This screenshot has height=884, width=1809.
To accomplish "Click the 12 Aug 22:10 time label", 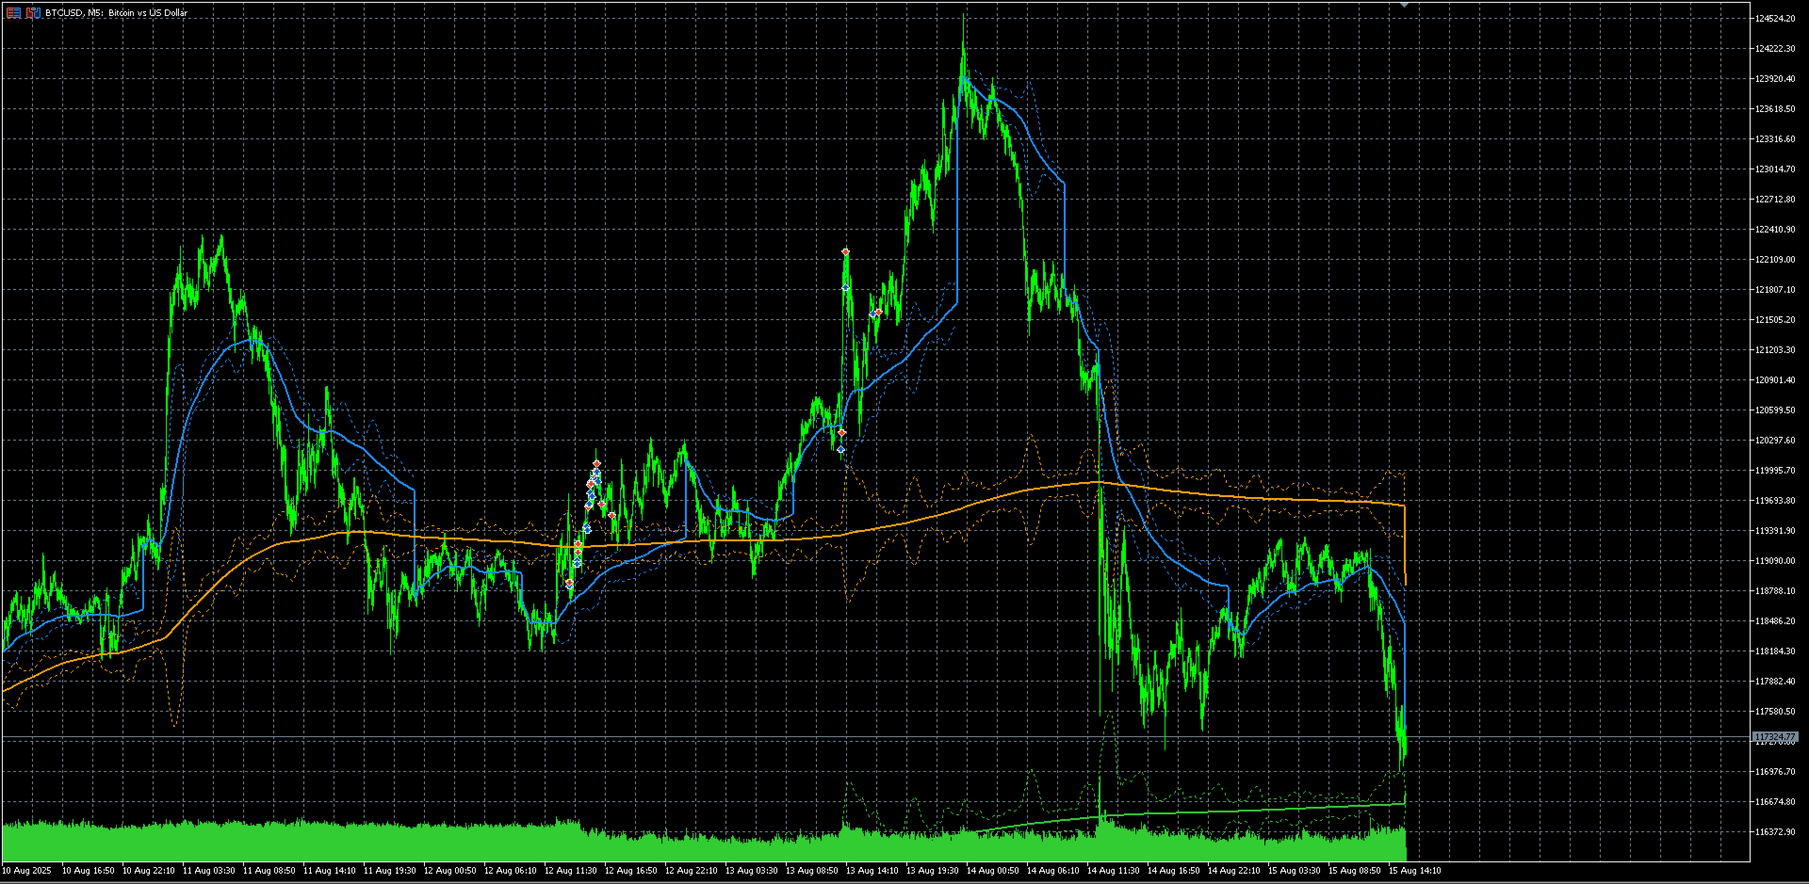I will point(692,871).
